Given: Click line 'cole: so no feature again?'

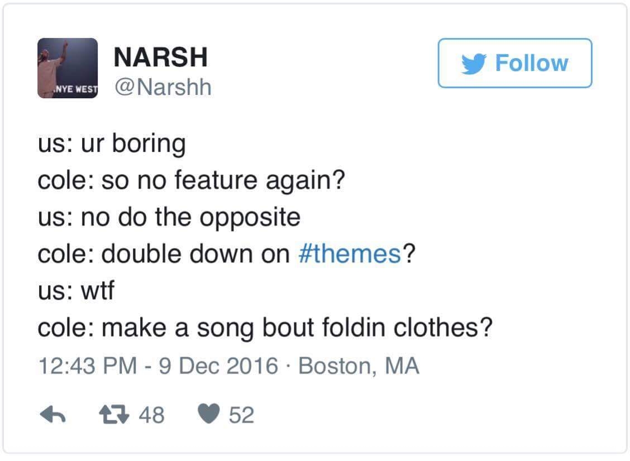Looking at the screenshot, I should pyautogui.click(x=191, y=180).
